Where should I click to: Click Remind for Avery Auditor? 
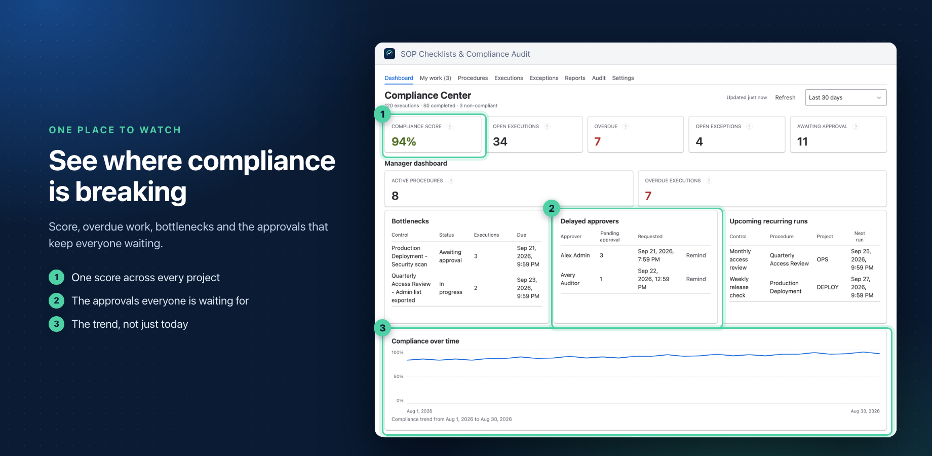click(x=695, y=279)
